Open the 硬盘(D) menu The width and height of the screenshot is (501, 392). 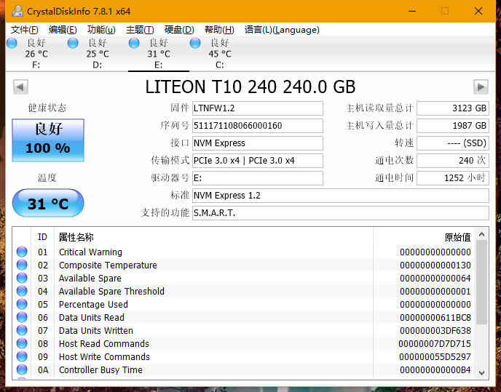pos(179,30)
